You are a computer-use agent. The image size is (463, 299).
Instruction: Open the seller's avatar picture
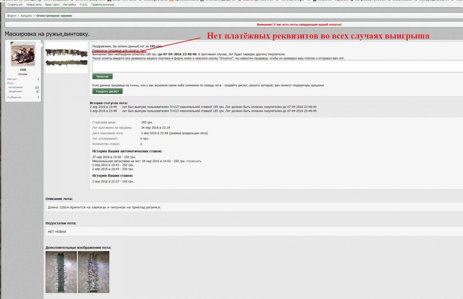pos(23,54)
